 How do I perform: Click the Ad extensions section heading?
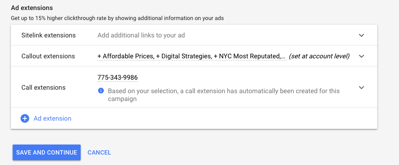(32, 8)
